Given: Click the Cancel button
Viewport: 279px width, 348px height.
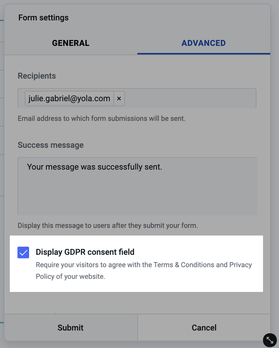Looking at the screenshot, I should pyautogui.click(x=204, y=328).
